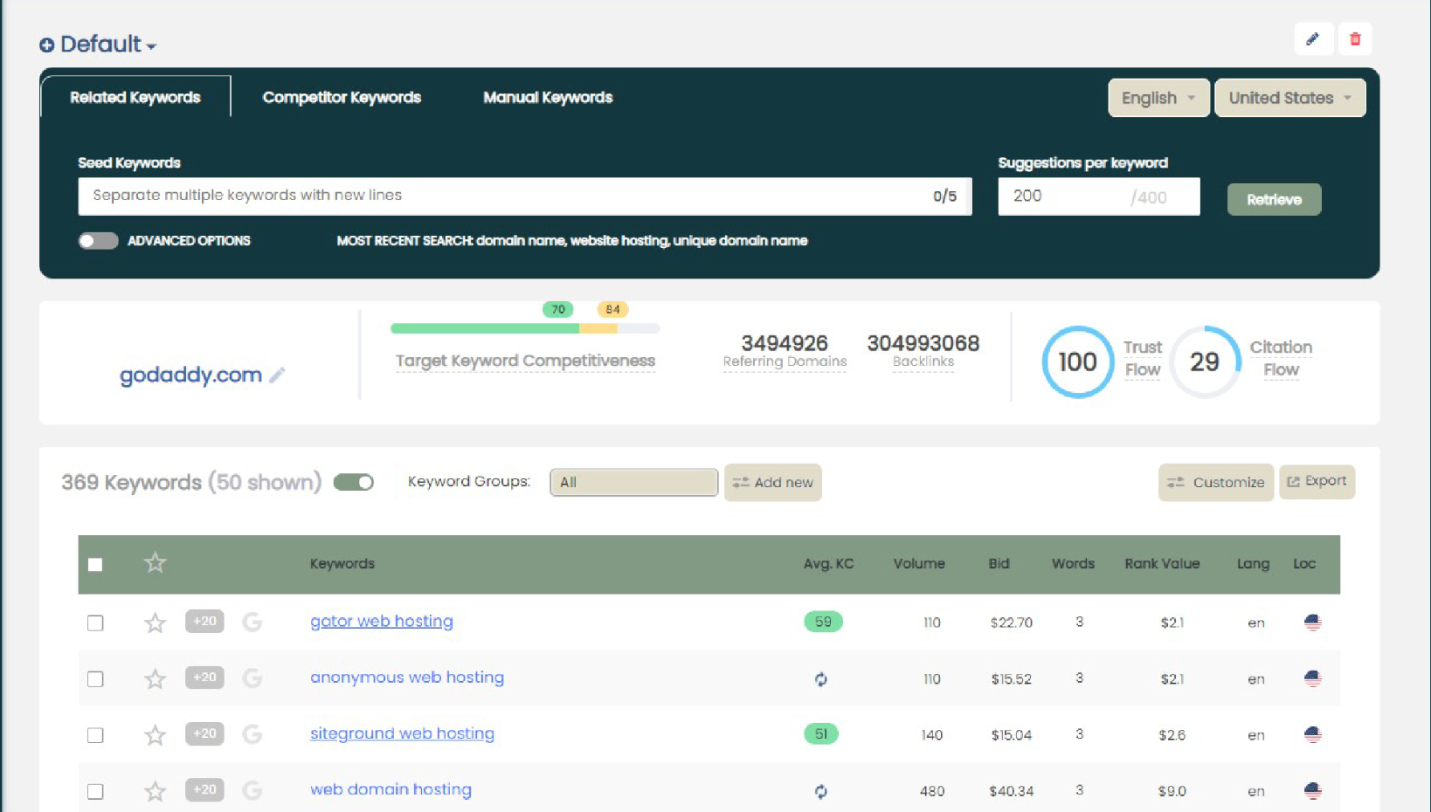The image size is (1431, 812).
Task: Click the Export button
Action: (x=1317, y=481)
